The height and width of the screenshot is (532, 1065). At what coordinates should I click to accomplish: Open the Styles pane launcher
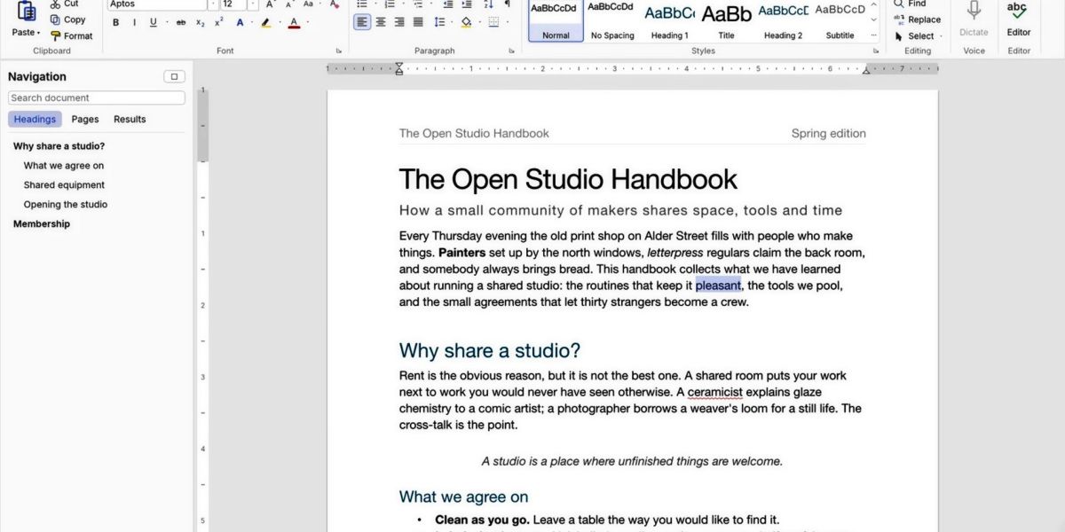875,51
